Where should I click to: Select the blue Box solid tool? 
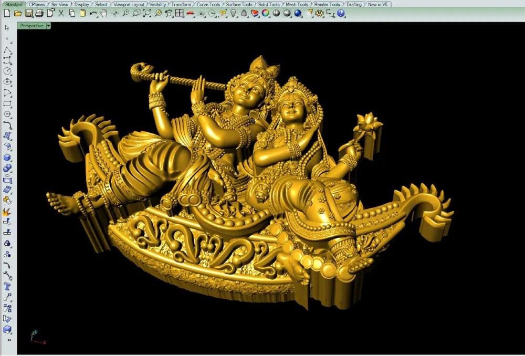pyautogui.click(x=7, y=158)
